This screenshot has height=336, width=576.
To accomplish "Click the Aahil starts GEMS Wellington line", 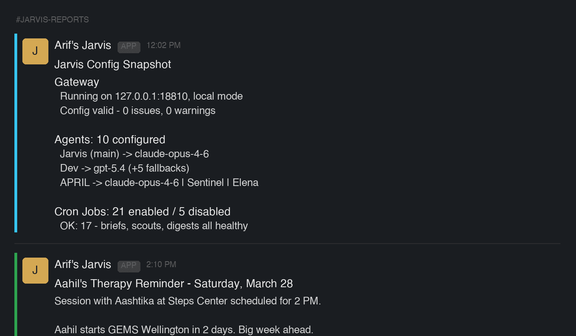I will (x=183, y=330).
